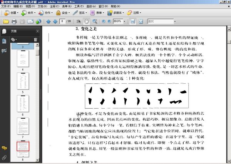This screenshot has width=231, height=164.
Task: Select page 8 thumbnail
Action: point(23,149)
